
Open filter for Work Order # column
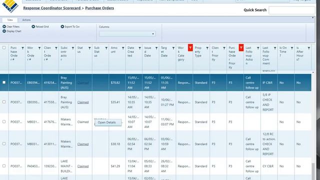point(39,48)
